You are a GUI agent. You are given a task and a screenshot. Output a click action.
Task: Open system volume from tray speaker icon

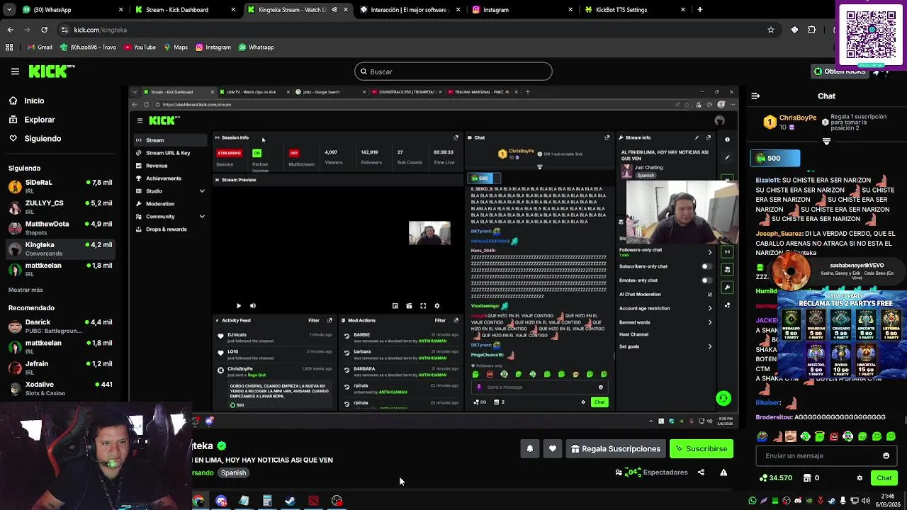coord(866,501)
